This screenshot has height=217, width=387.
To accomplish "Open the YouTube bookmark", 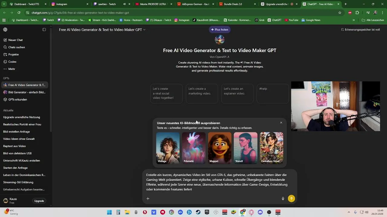I will [291, 20].
